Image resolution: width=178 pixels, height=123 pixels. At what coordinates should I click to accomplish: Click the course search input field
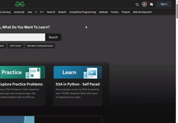point(23,37)
